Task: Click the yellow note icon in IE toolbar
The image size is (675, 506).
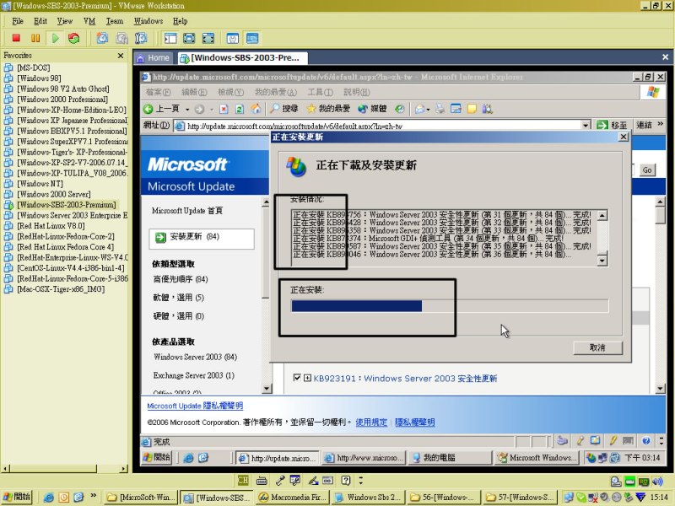Action: pyautogui.click(x=472, y=109)
